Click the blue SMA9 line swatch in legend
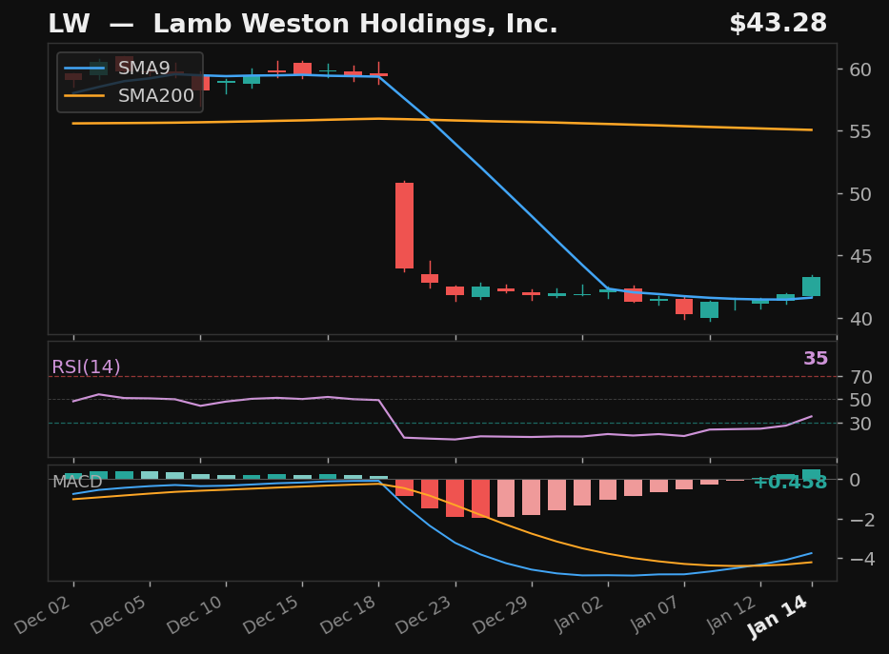Viewport: 889px width, 654px height. click(x=85, y=69)
